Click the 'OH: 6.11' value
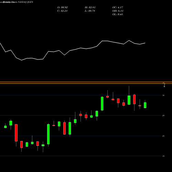The image size is (172, 172). pos(118,11)
